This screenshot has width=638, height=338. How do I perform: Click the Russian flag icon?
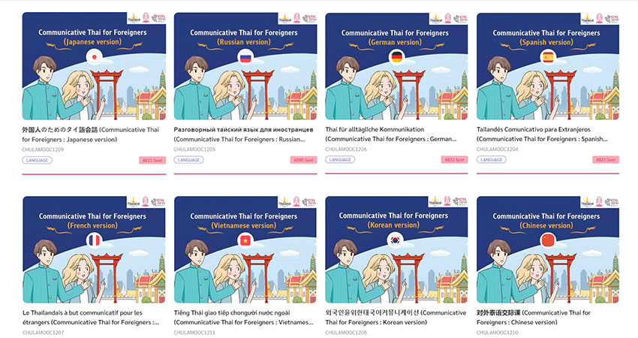(245, 57)
